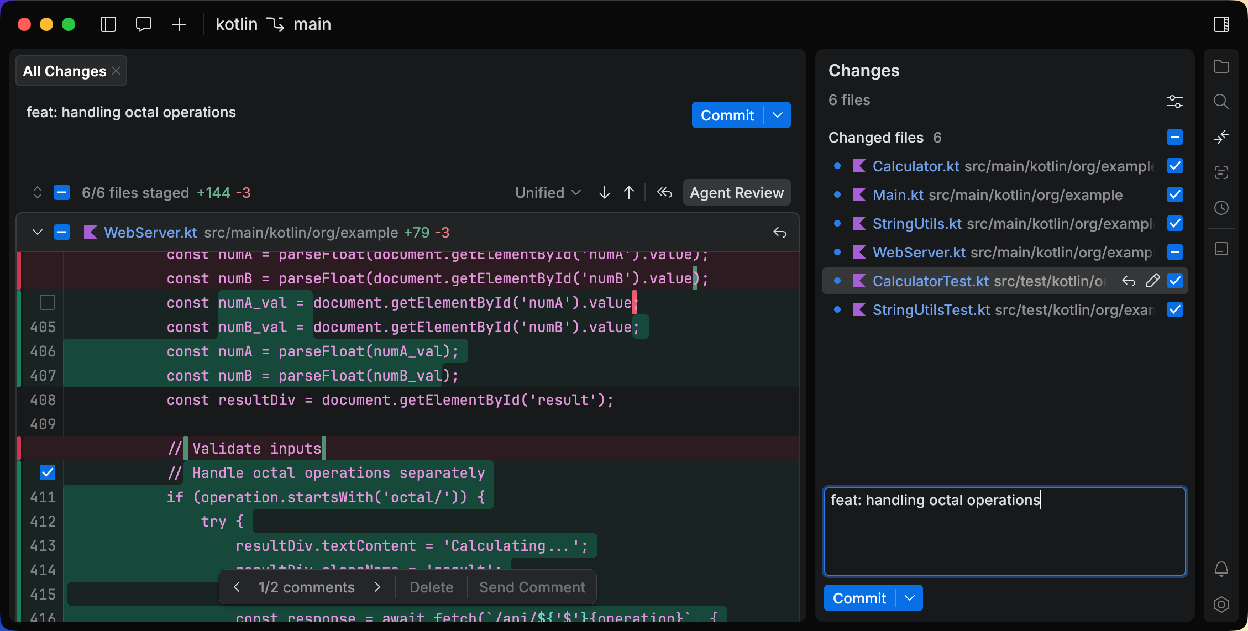This screenshot has height=631, width=1248.
Task: Close the All Changes tab
Action: pos(116,71)
